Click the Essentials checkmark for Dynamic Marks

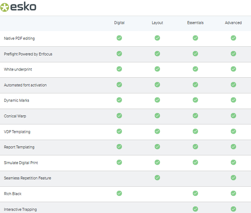point(195,100)
